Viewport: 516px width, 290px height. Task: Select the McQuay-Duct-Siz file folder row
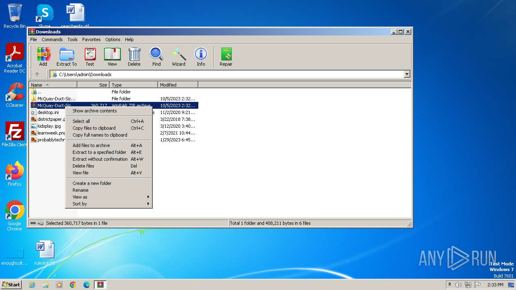[114, 99]
